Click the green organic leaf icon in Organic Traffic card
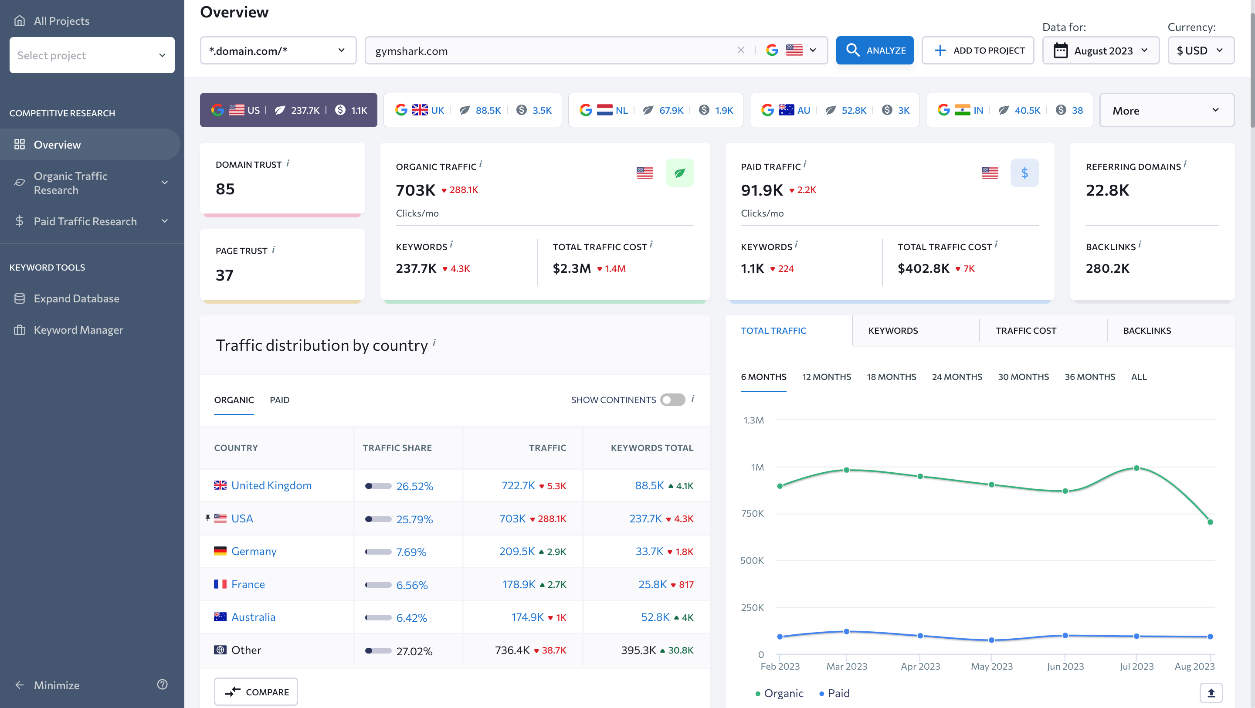The width and height of the screenshot is (1255, 708). click(680, 173)
